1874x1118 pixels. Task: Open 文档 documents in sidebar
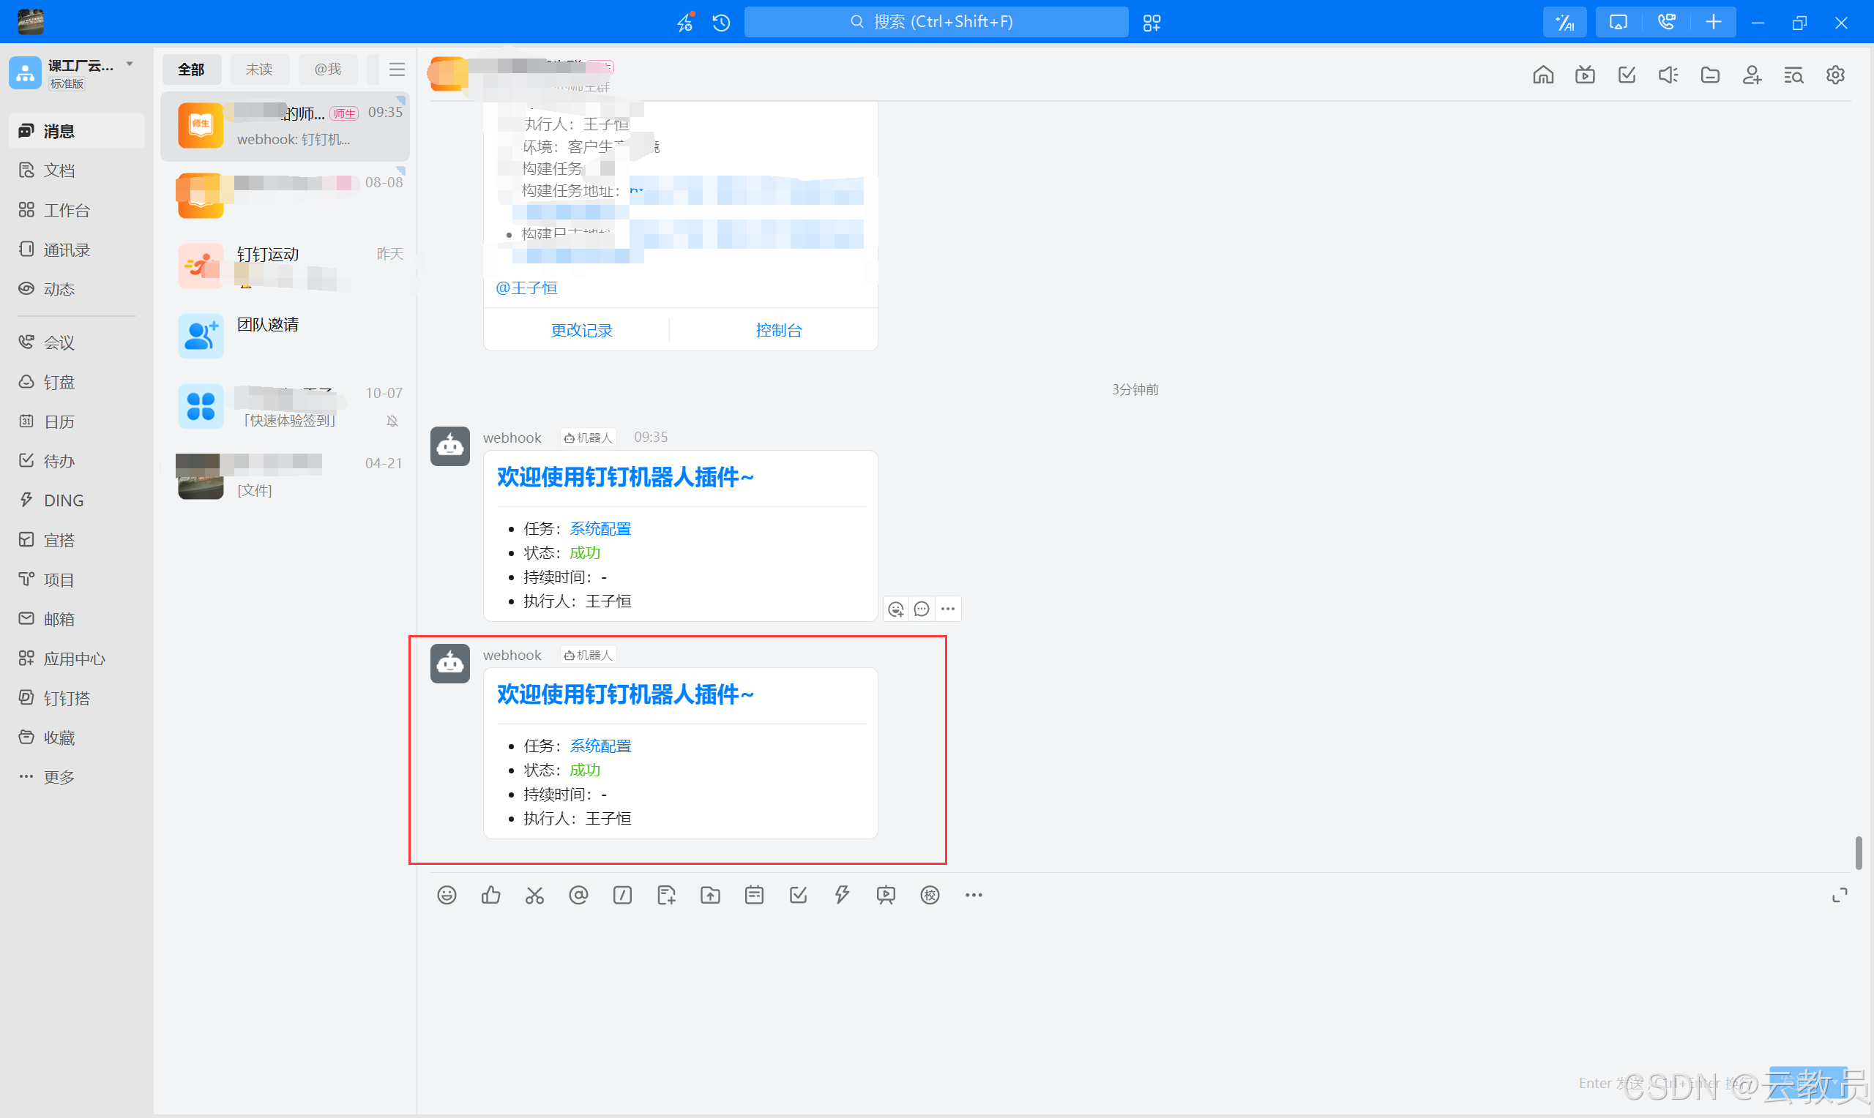point(75,170)
